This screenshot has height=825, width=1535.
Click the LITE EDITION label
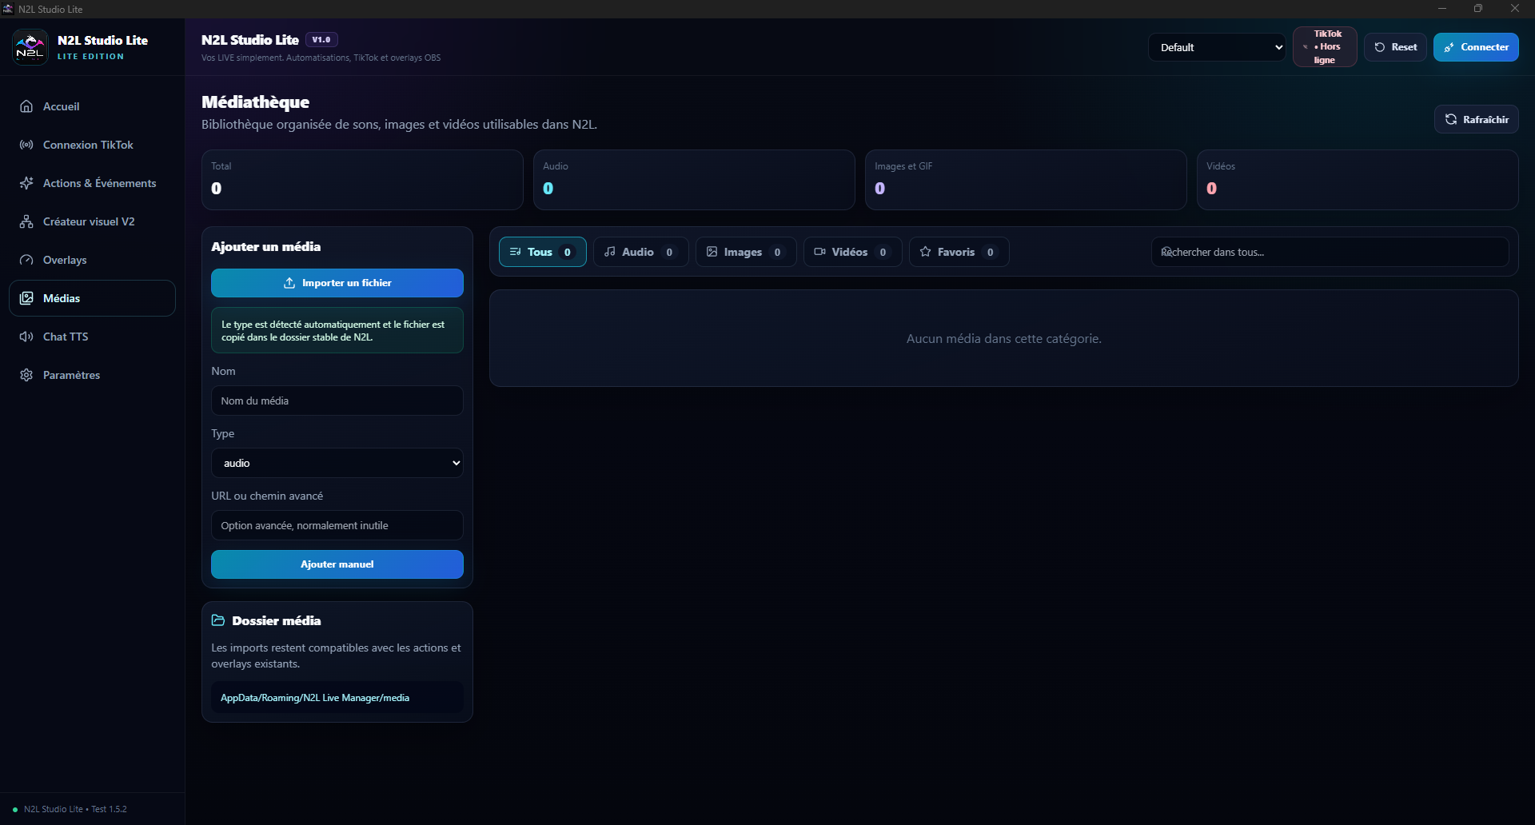90,57
